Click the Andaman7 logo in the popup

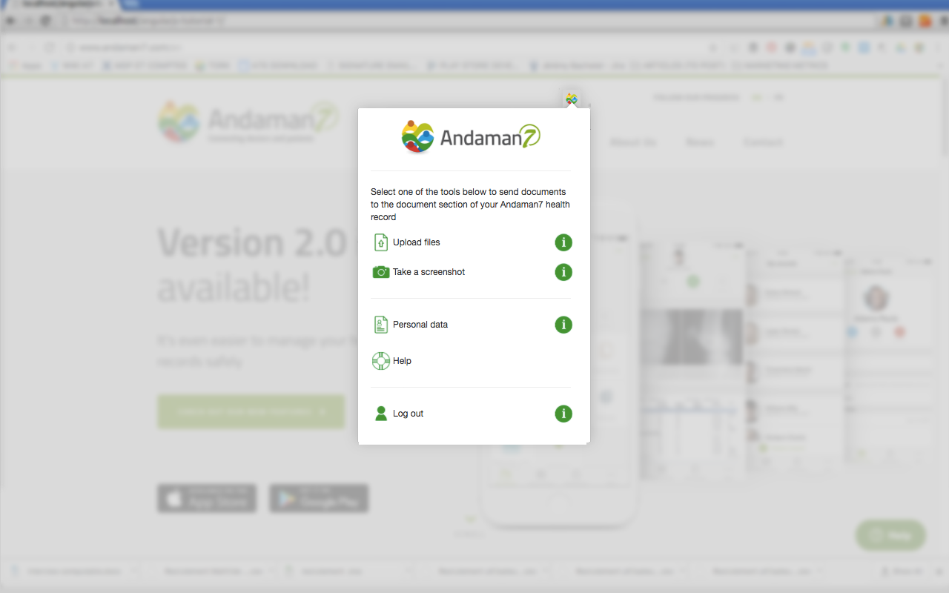coord(471,136)
